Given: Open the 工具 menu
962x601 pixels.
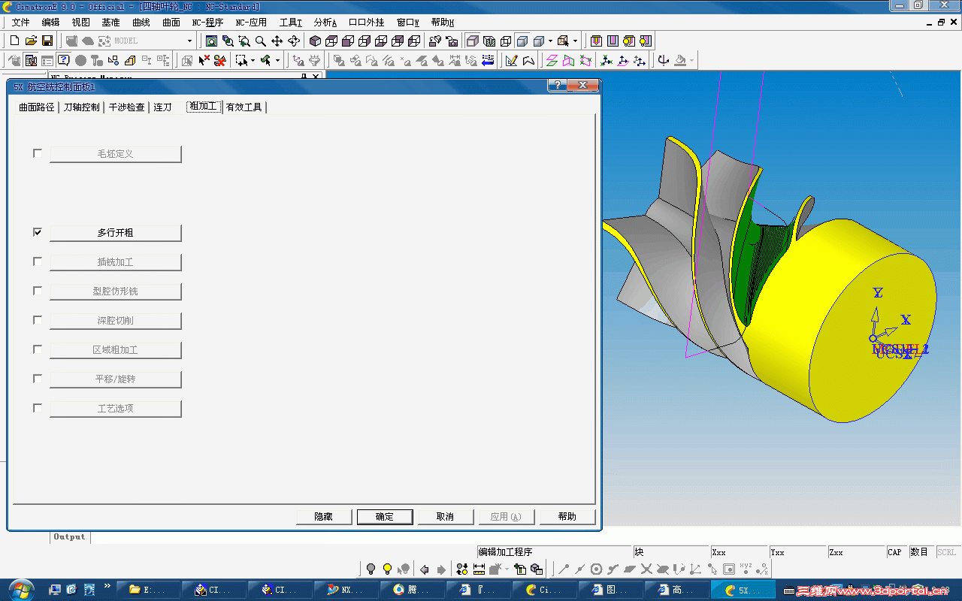Looking at the screenshot, I should click(x=290, y=23).
